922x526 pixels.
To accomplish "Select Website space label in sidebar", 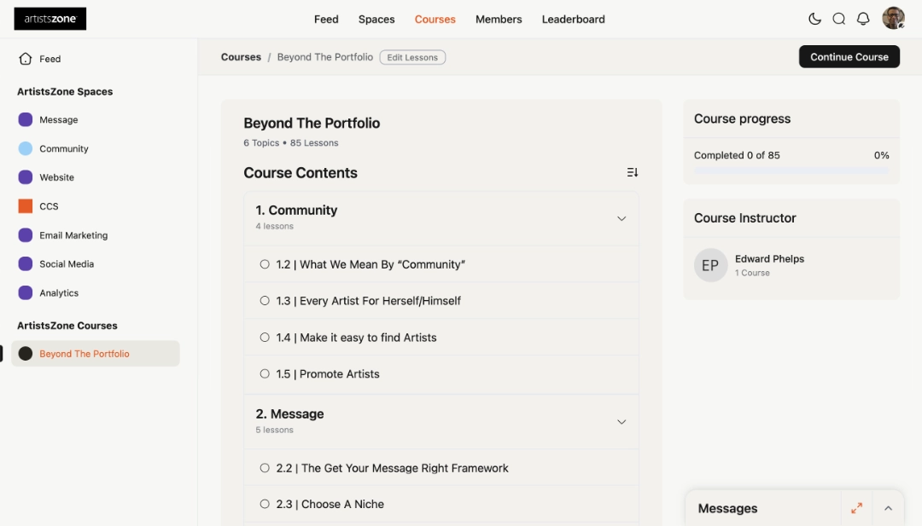I will click(56, 177).
